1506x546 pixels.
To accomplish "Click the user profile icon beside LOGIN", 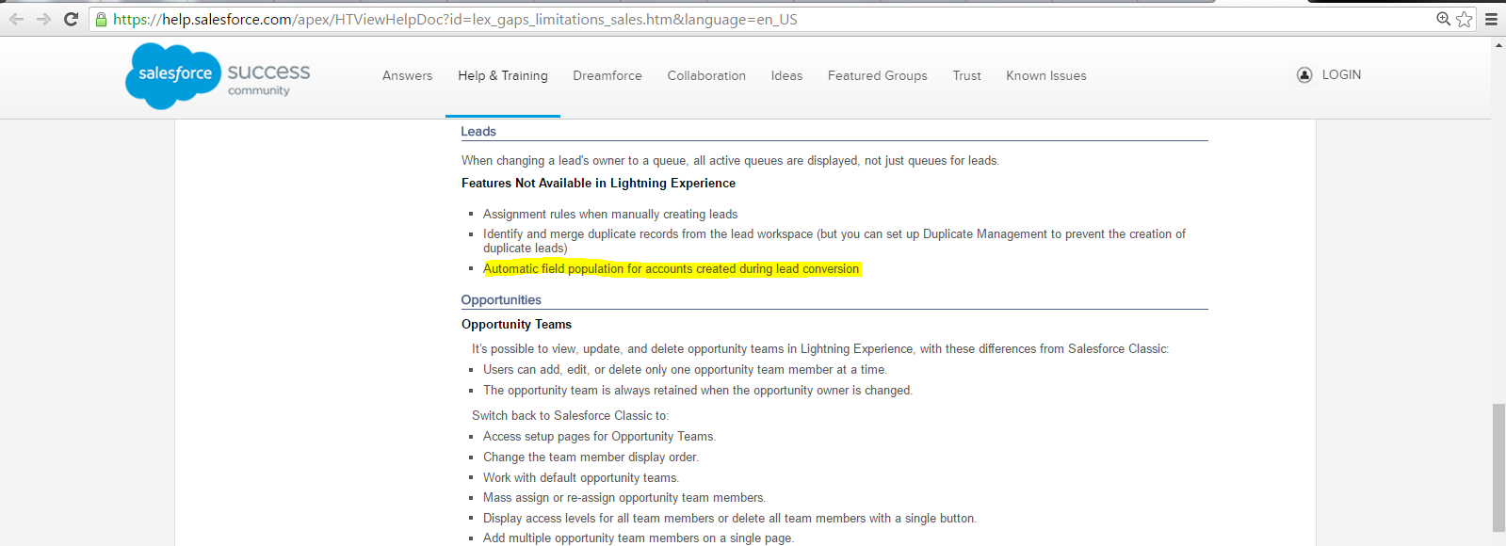I will coord(1304,75).
